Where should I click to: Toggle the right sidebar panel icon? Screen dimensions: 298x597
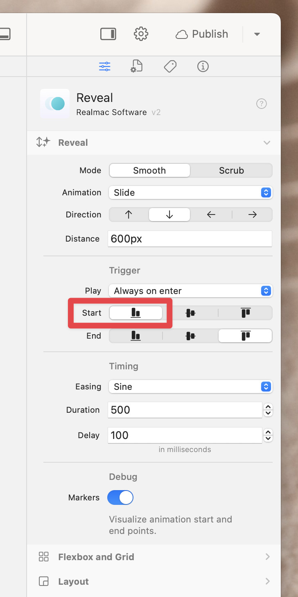[x=108, y=34]
